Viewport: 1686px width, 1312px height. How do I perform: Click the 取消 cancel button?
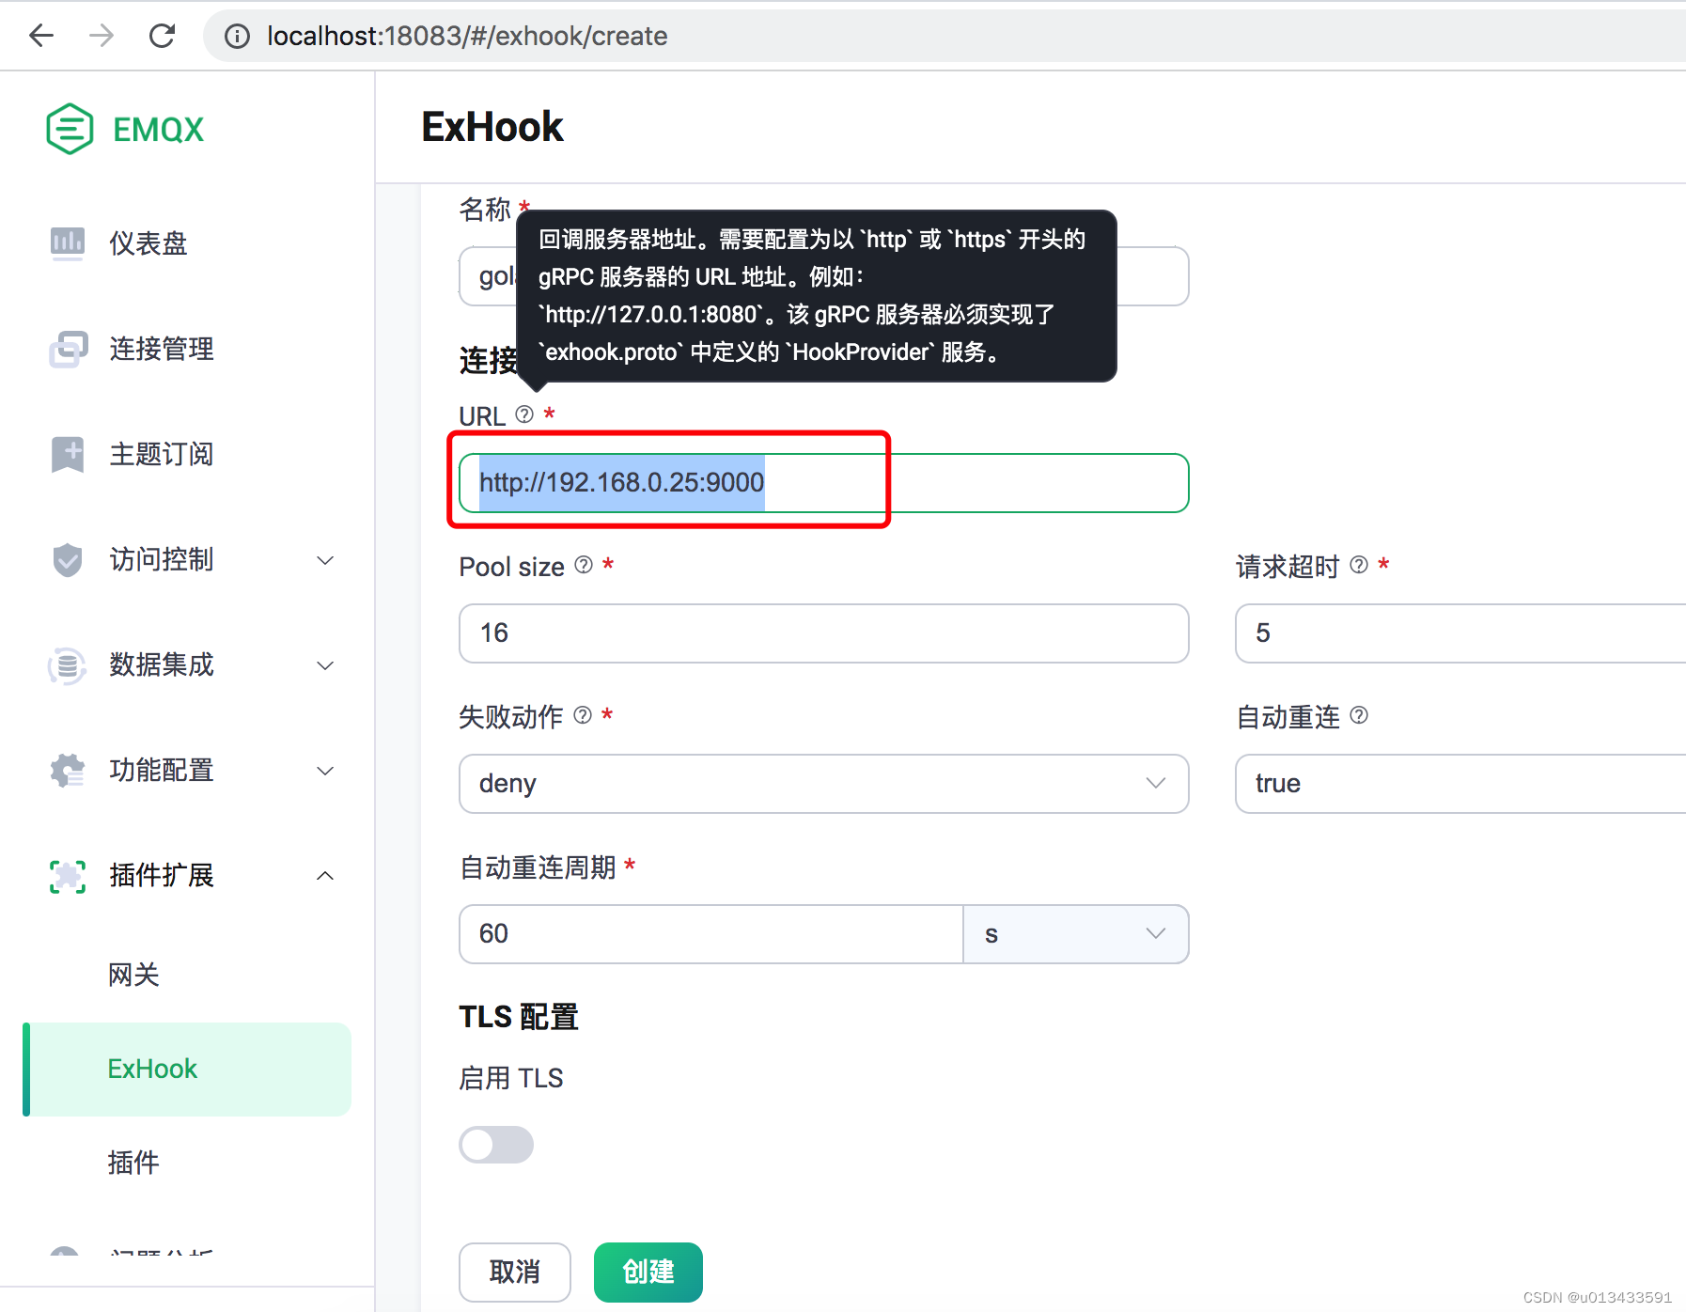click(514, 1272)
